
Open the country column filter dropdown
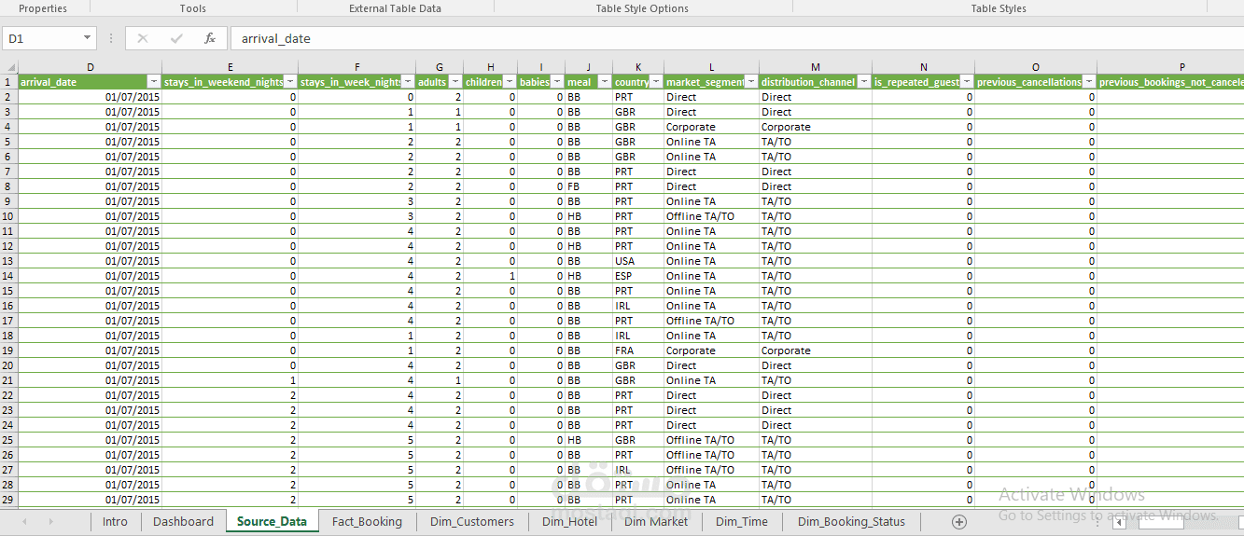656,82
